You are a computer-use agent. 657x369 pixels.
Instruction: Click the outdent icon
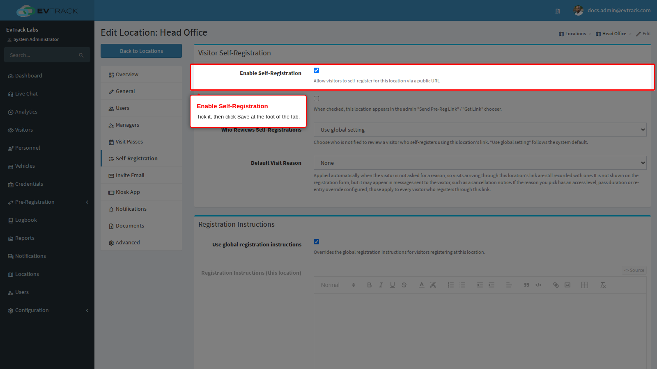(480, 285)
